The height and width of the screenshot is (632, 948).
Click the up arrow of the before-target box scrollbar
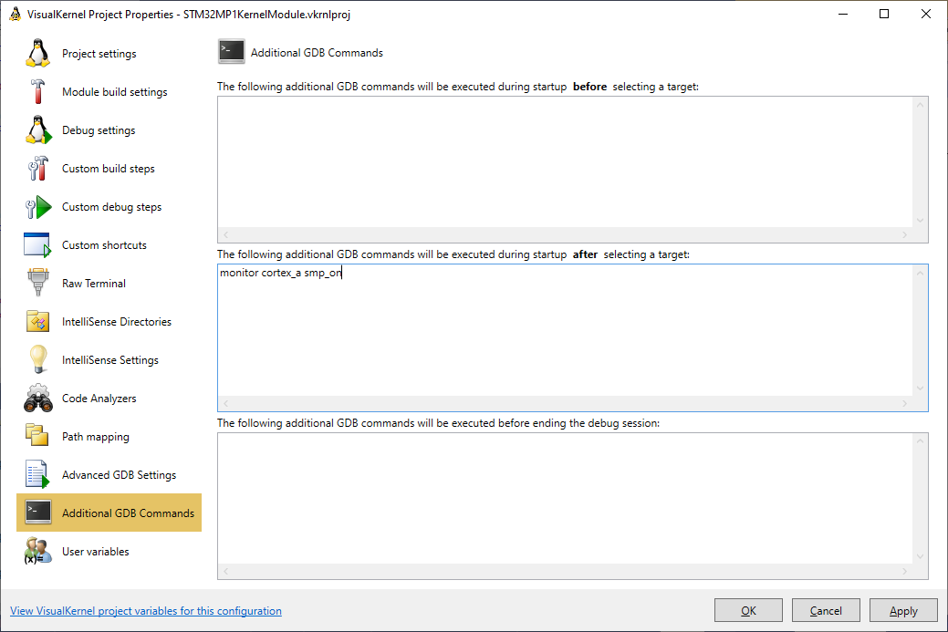pyautogui.click(x=920, y=105)
